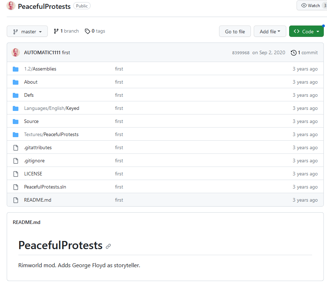The image size is (327, 292).
Task: Open the green Code dropdown
Action: click(306, 31)
